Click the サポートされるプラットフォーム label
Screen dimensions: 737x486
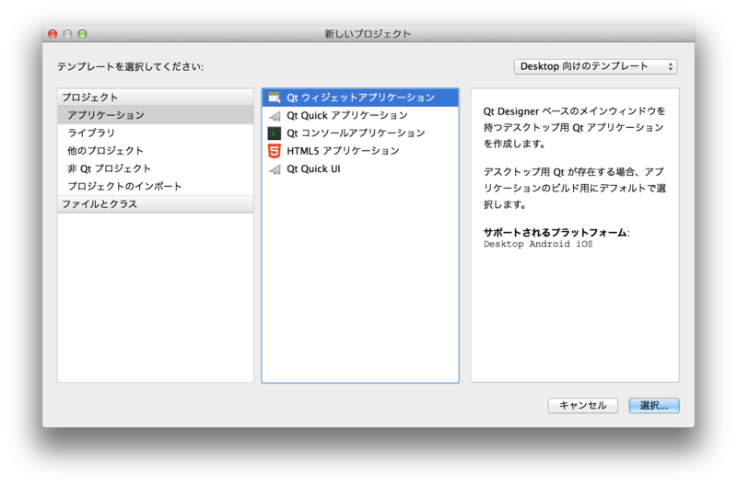[x=556, y=233]
